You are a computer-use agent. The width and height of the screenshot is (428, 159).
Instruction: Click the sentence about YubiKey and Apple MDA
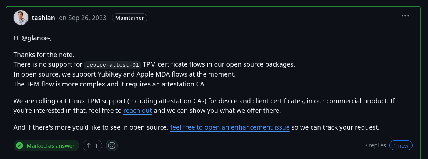point(124,74)
